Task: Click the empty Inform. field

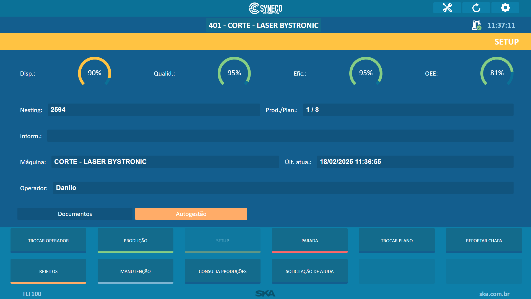Action: (280, 136)
